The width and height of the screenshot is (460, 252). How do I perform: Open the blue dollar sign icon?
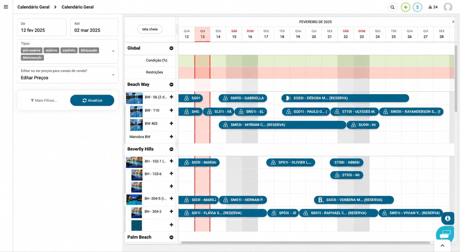tap(417, 7)
